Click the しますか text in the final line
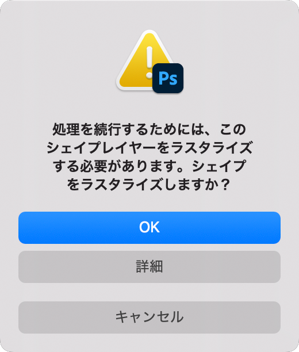 click(x=190, y=185)
